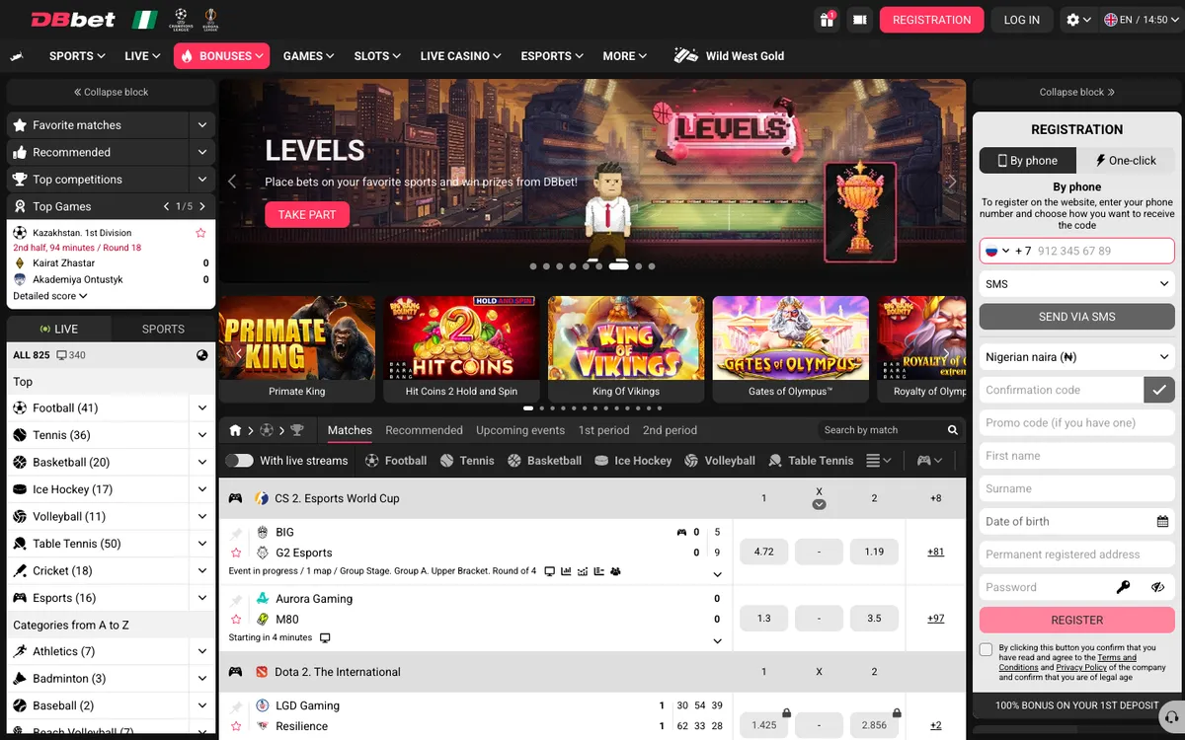
Task: Focus the Promo code input field
Action: click(x=1076, y=422)
